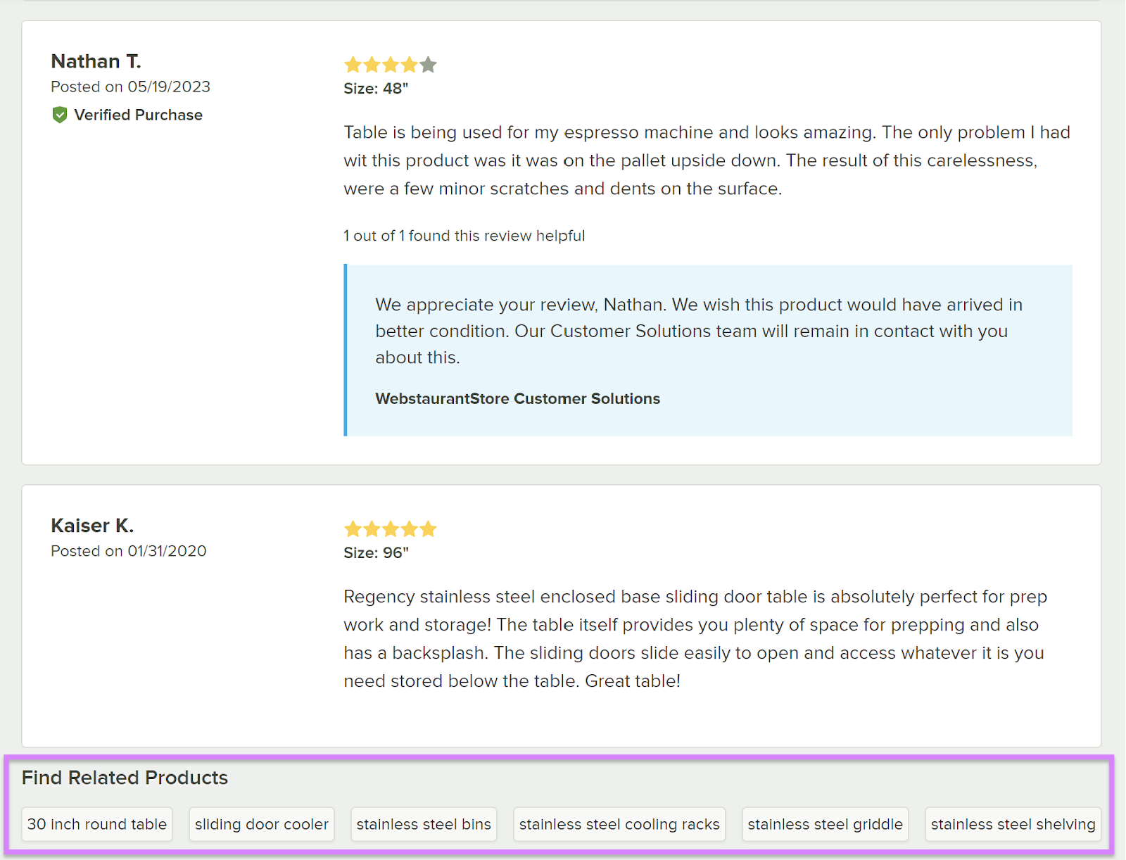Open stainless steel shelving related products
Screen dimensions: 1126x860
point(1012,824)
